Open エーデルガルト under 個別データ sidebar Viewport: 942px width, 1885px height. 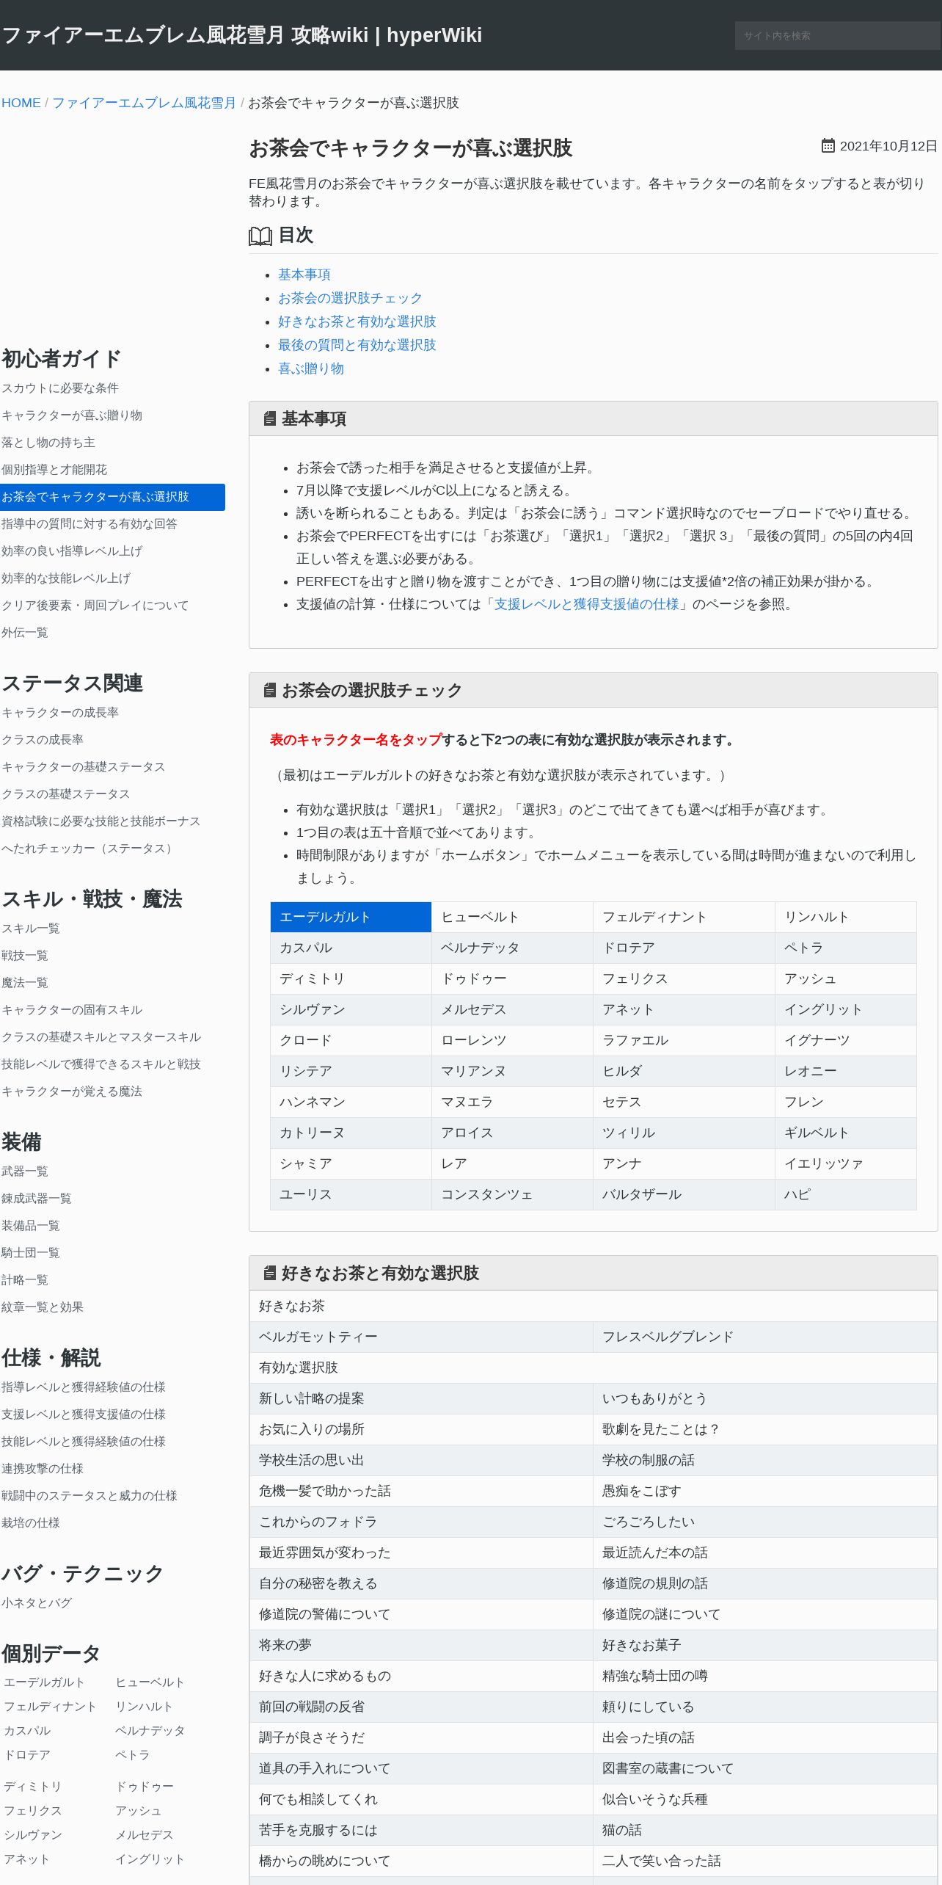(x=44, y=1682)
